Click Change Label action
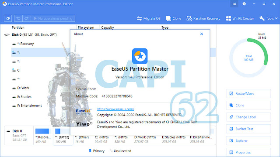 coord(248,117)
